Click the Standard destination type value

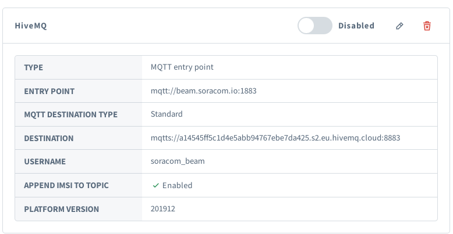[167, 114]
